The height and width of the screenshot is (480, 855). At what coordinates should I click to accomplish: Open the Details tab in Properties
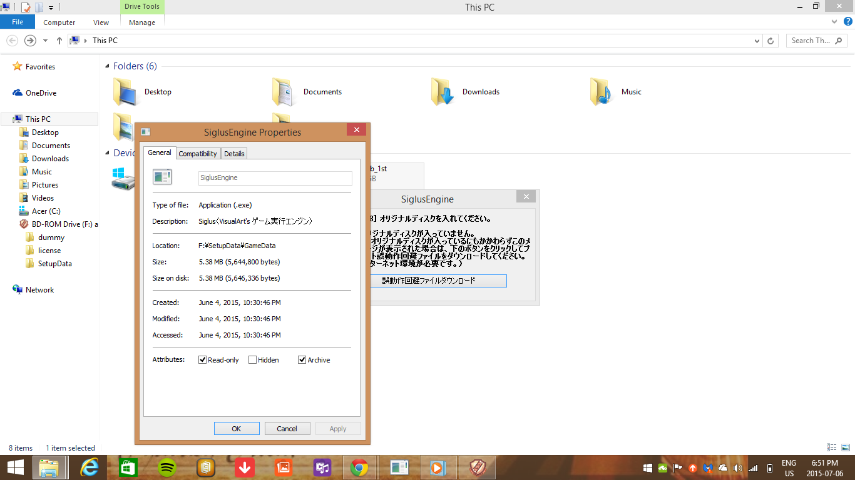click(x=234, y=154)
